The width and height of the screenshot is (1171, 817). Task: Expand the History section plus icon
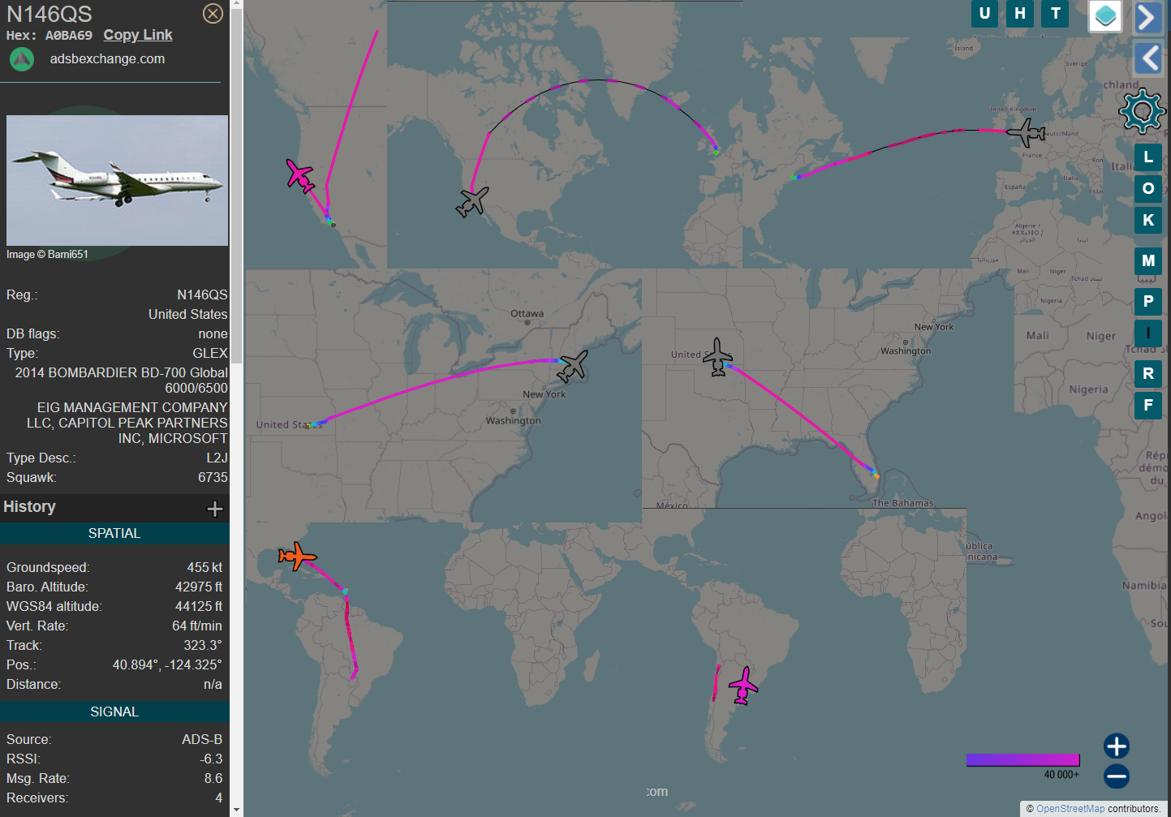pos(215,509)
